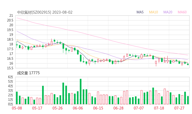Click the 1万 volume axis label

pos(11,100)
